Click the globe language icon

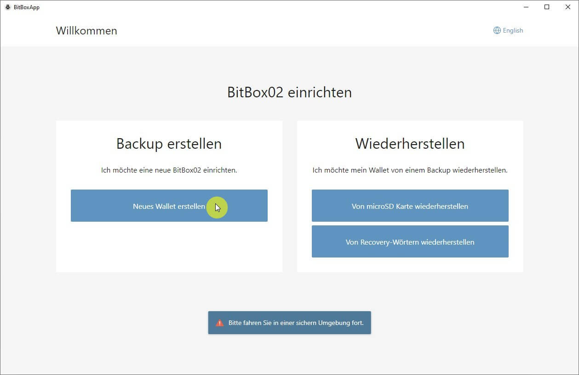click(497, 30)
